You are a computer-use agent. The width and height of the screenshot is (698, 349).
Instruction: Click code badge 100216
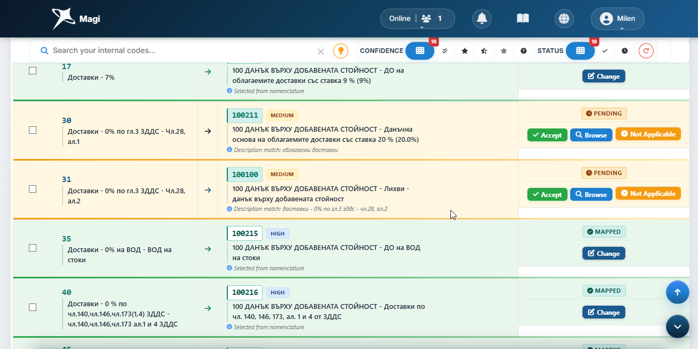pos(245,292)
